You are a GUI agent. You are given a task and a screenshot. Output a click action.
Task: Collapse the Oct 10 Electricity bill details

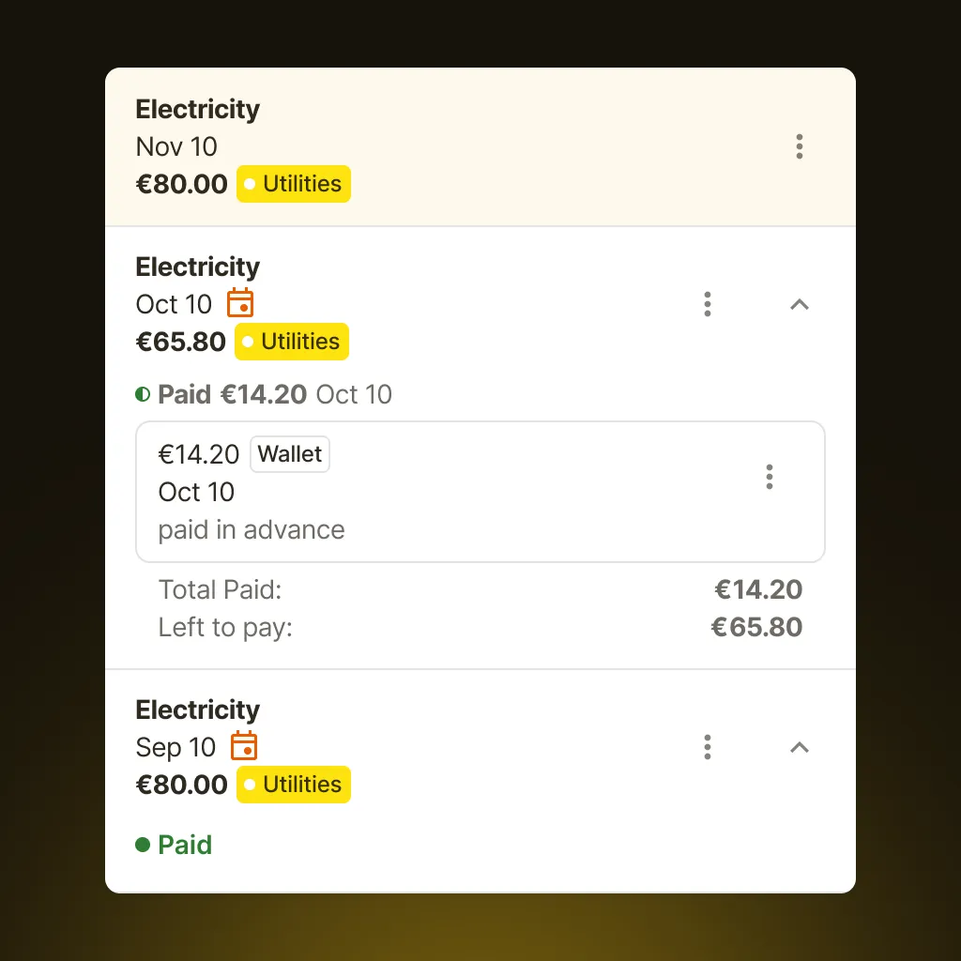tap(799, 304)
